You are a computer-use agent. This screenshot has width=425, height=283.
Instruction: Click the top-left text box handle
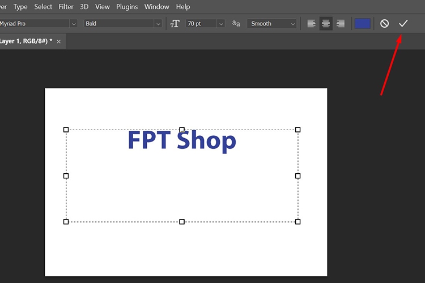tap(66, 130)
